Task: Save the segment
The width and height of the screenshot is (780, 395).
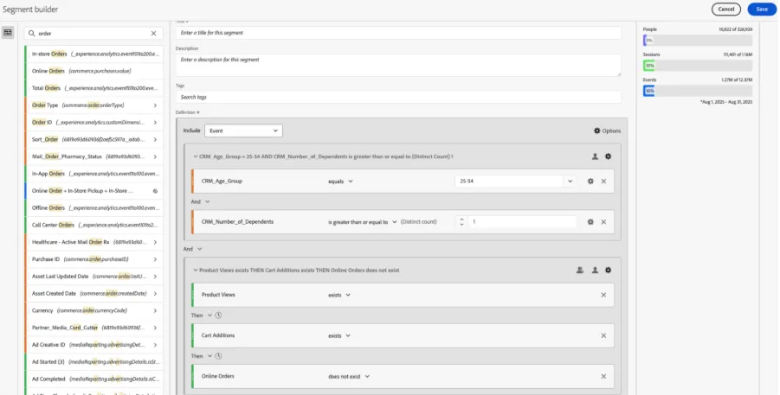Action: pos(762,9)
